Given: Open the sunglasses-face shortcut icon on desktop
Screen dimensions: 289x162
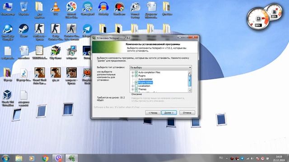Looking at the screenshot, I should click(71, 76).
